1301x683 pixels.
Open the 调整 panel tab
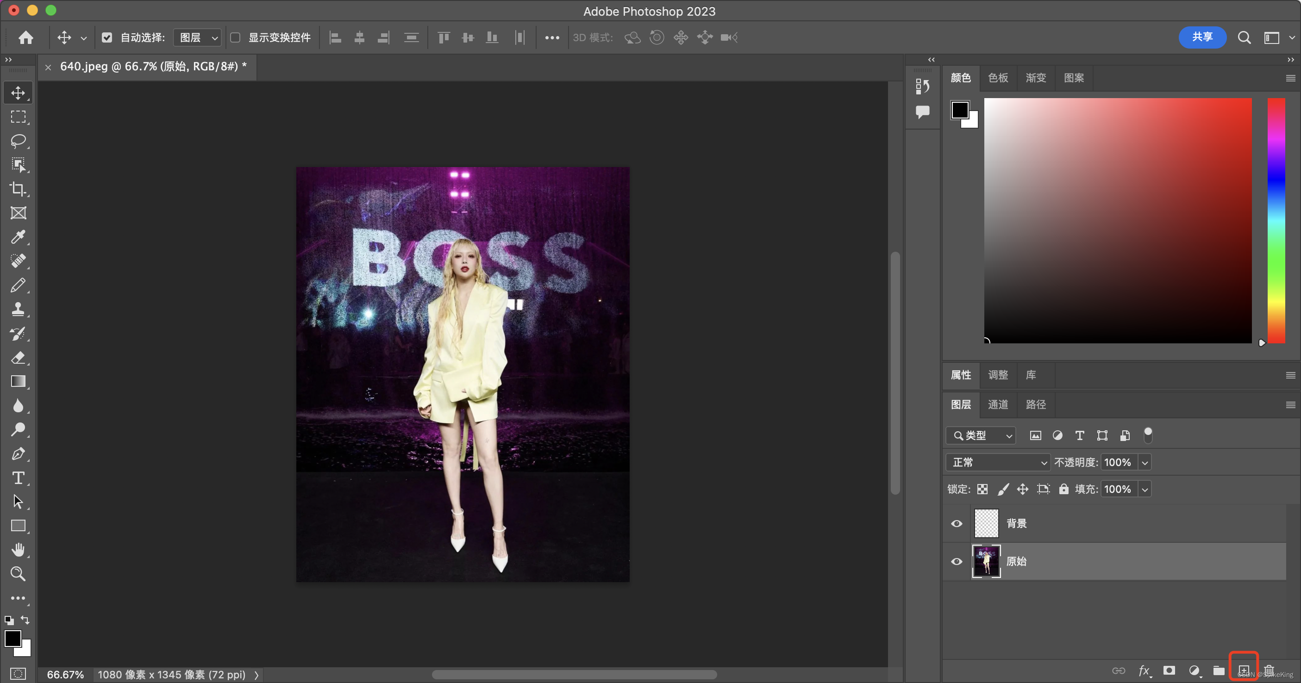pyautogui.click(x=998, y=374)
